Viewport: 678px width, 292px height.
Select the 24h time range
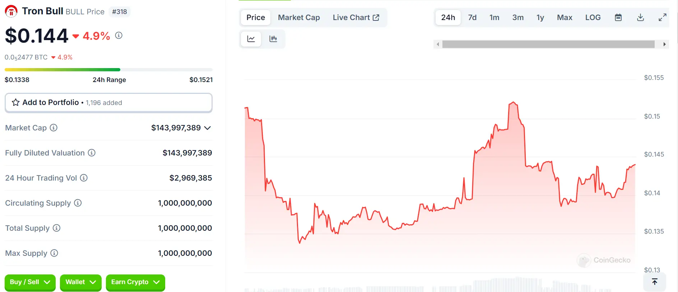point(448,18)
